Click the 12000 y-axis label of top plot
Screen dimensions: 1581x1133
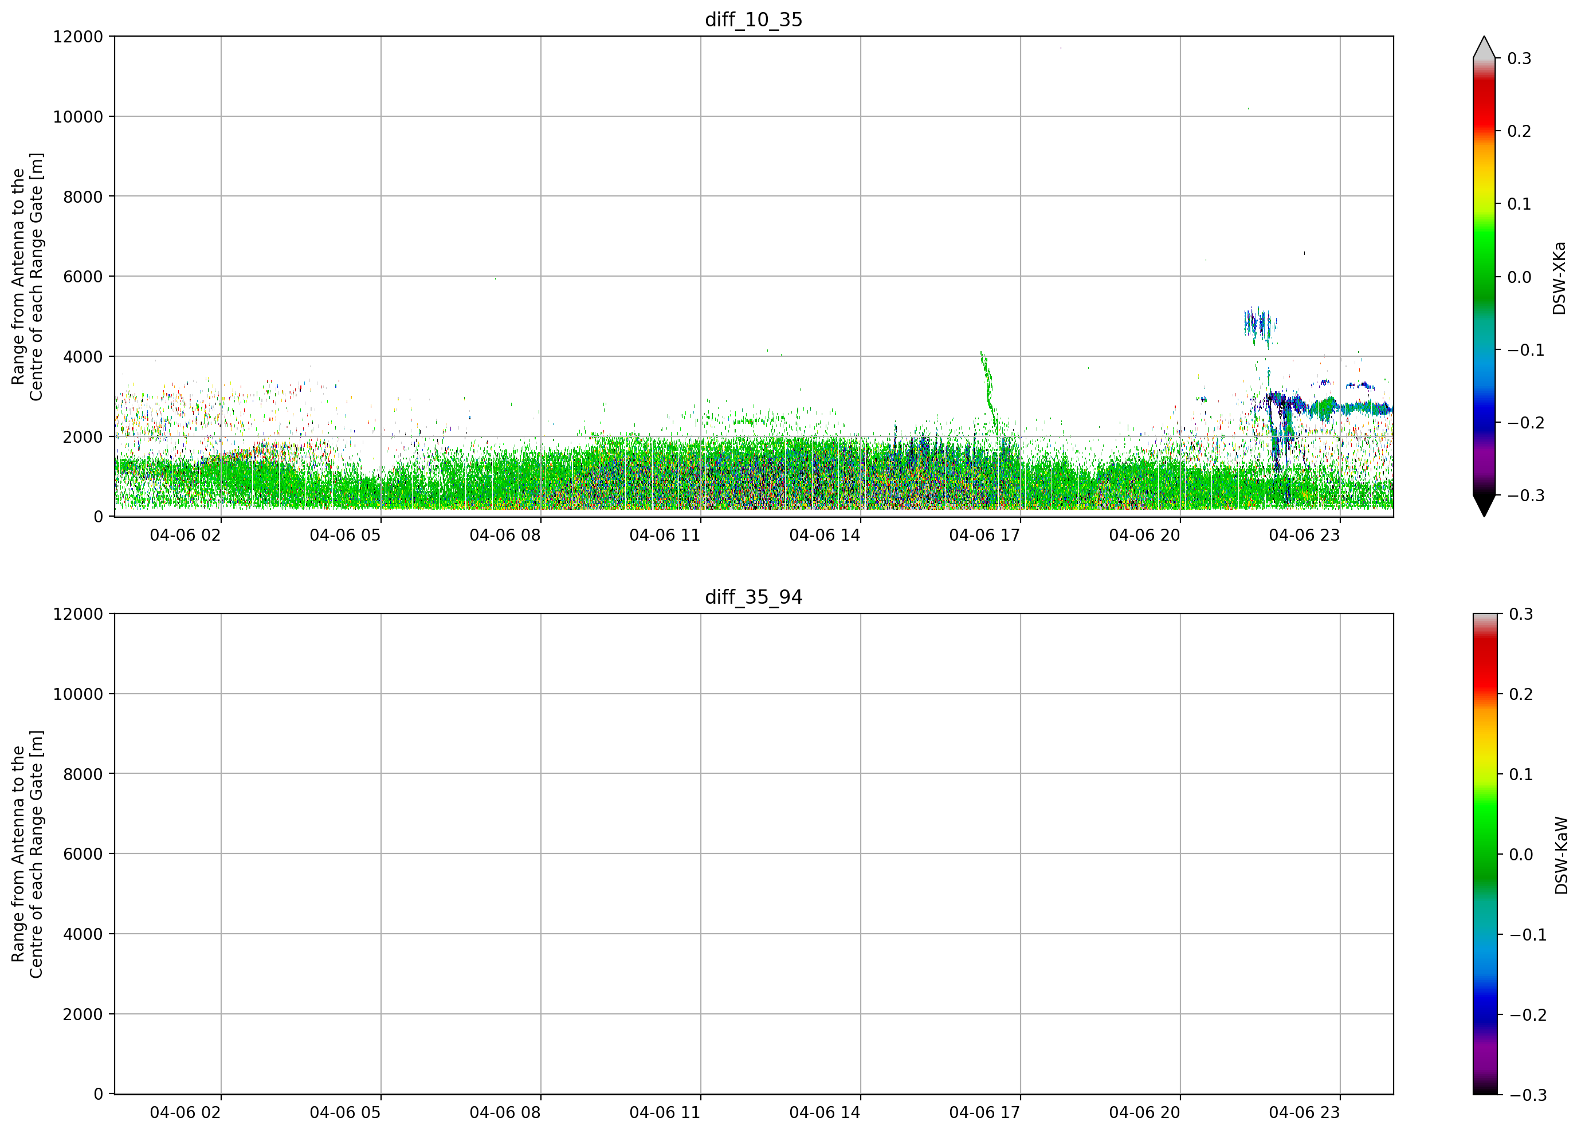(78, 37)
